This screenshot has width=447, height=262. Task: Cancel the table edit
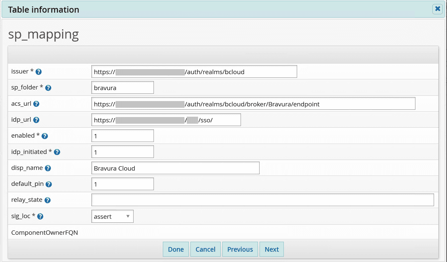(x=205, y=249)
